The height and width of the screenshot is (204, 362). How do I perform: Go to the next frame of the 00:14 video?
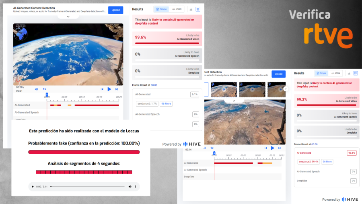coord(280,148)
